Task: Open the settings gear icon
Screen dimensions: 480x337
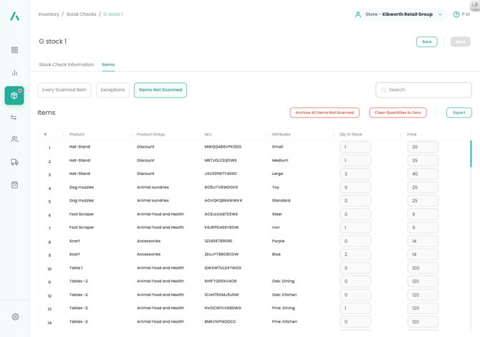Action: coord(15,316)
